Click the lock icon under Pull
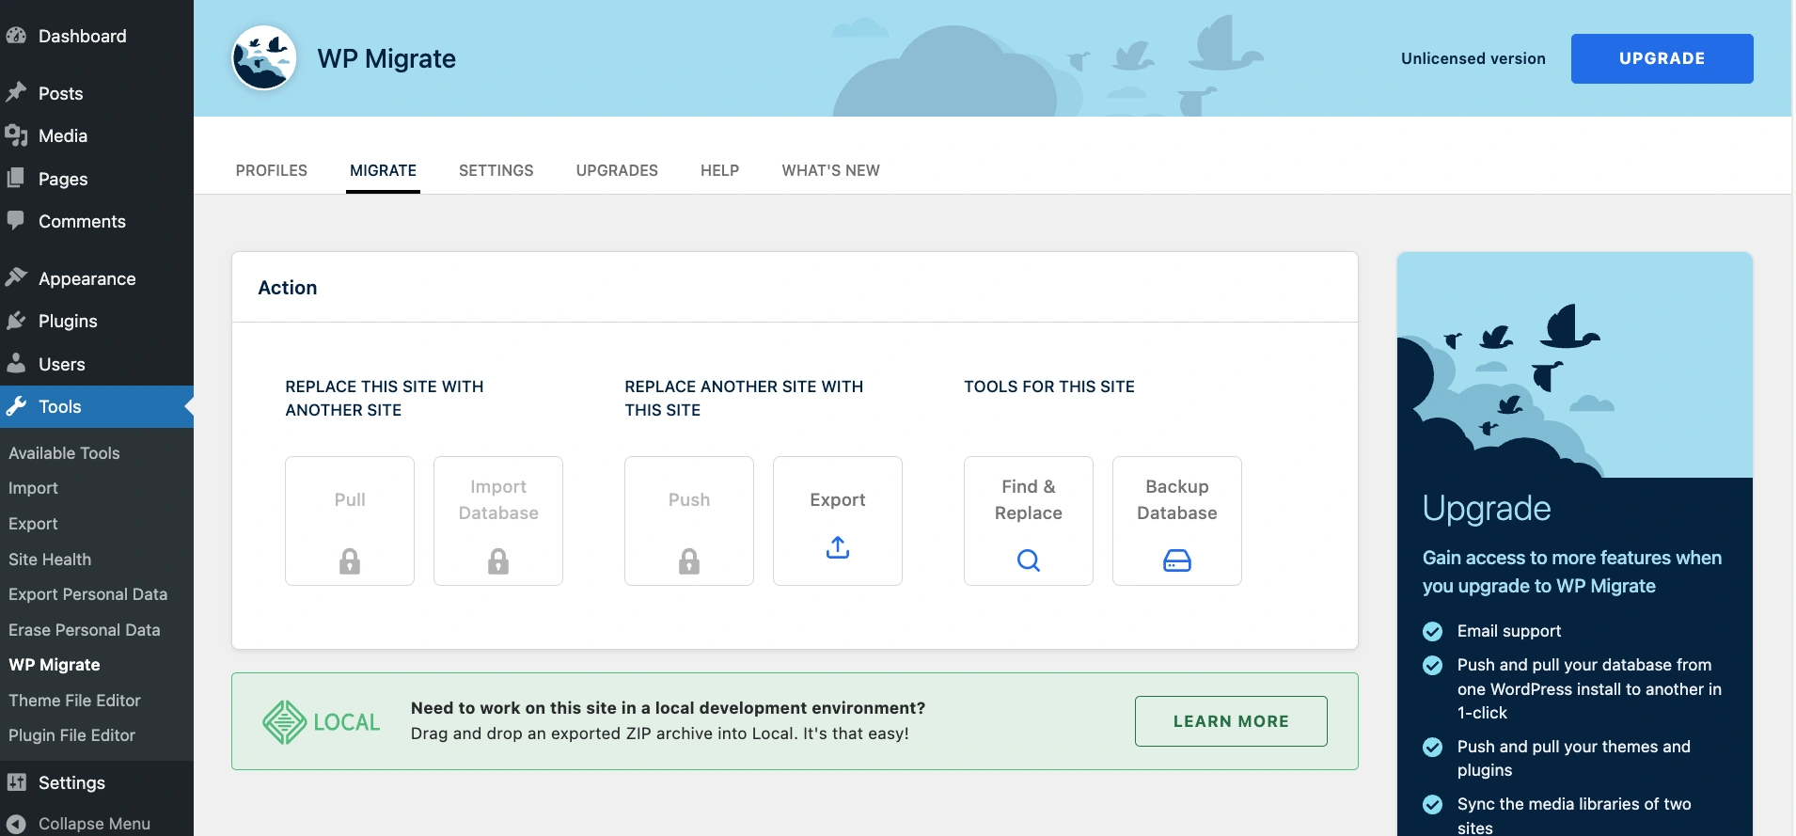Viewport: 1796px width, 836px height. (350, 561)
